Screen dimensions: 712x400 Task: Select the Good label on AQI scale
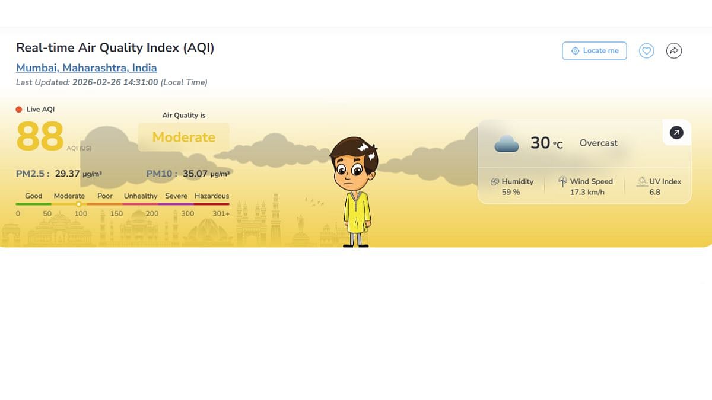pyautogui.click(x=34, y=196)
